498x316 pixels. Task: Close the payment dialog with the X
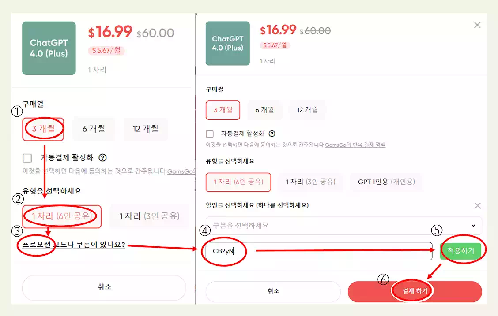(x=477, y=25)
